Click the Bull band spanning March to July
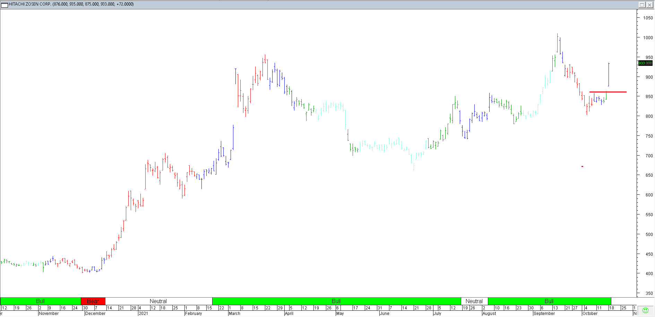The width and height of the screenshot is (655, 317). pos(336,301)
